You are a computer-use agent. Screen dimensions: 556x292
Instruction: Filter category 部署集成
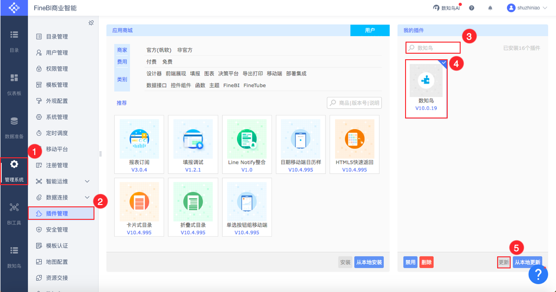(296, 74)
